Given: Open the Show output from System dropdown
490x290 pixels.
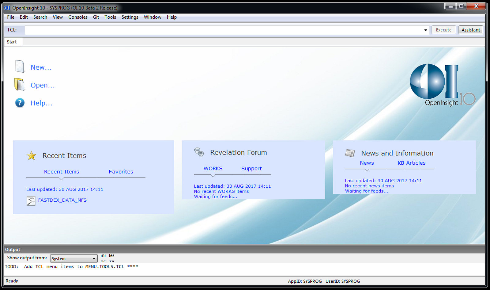Looking at the screenshot, I should click(x=73, y=258).
